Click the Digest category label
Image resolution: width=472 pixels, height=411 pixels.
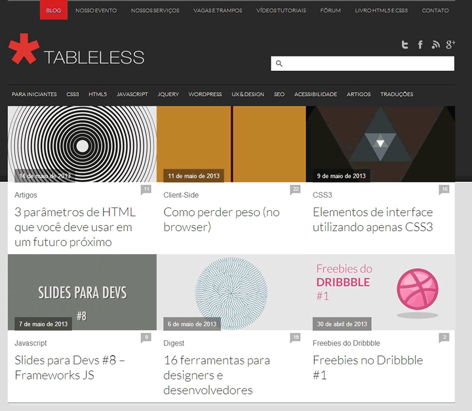174,343
